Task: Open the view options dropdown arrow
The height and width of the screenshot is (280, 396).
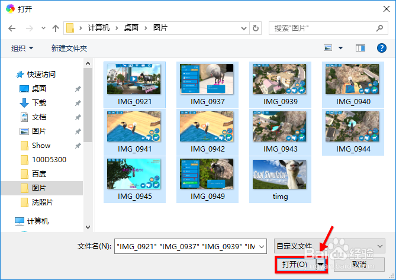Action: [x=341, y=48]
